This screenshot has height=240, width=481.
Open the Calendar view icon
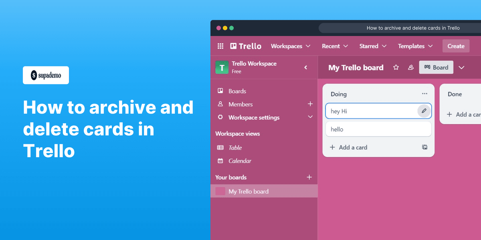[x=220, y=161]
